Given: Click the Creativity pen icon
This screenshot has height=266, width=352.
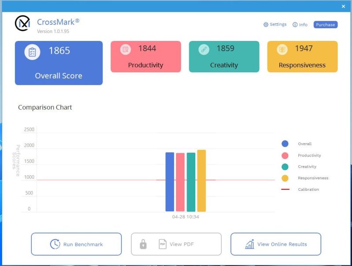Looking at the screenshot, I should pyautogui.click(x=204, y=49).
